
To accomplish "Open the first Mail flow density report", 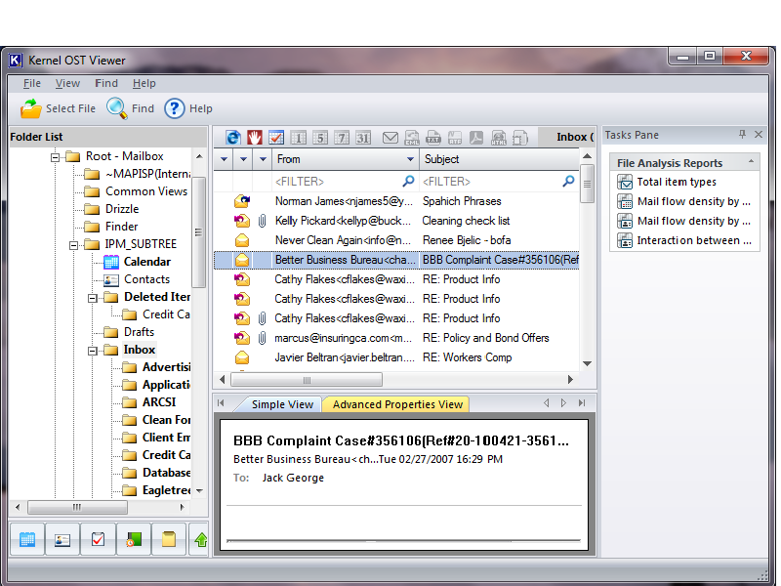I will click(683, 201).
